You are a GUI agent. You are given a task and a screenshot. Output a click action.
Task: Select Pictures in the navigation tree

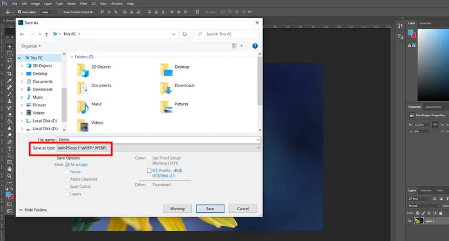[39, 105]
